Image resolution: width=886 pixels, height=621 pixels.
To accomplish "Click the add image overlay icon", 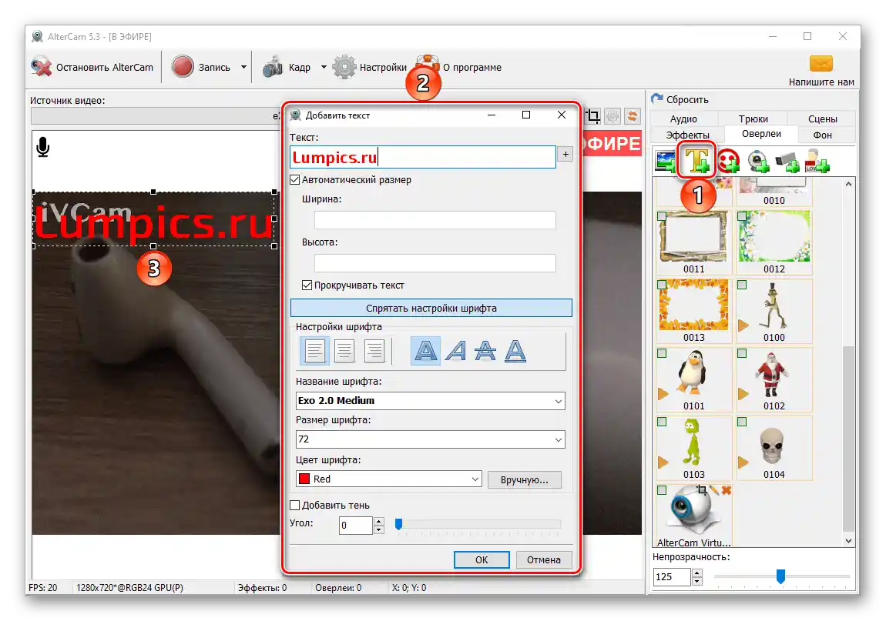I will pos(666,162).
